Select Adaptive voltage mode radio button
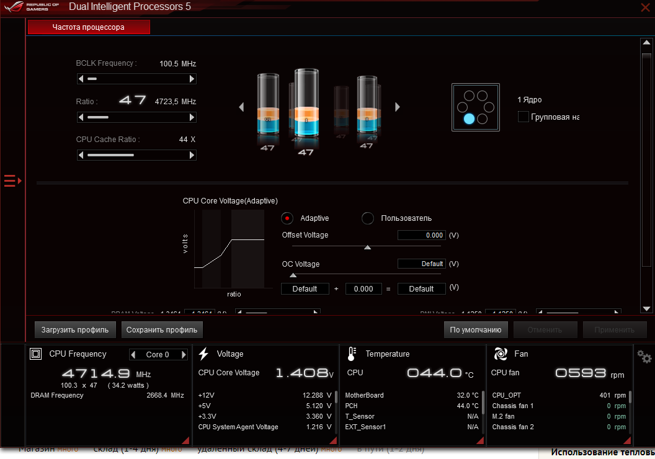 tap(287, 218)
